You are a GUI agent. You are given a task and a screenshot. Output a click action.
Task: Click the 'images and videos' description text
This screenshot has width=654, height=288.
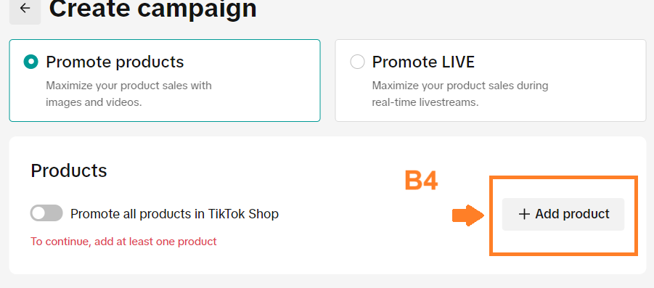(94, 102)
